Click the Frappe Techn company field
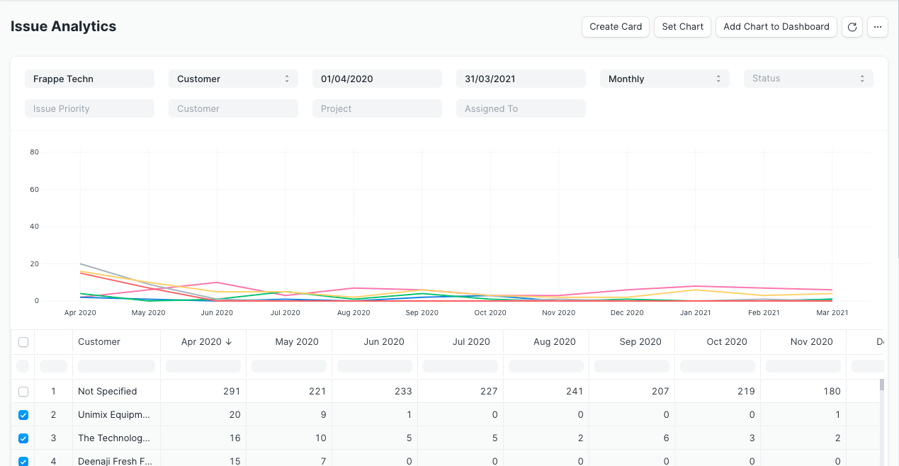899x466 pixels. click(x=89, y=79)
